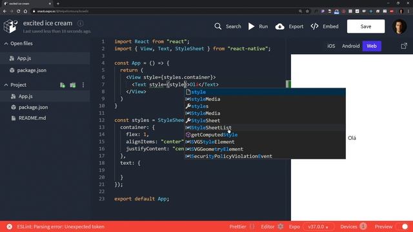The image size is (413, 232).
Task: Reload the browser page
Action: (x=19, y=12)
